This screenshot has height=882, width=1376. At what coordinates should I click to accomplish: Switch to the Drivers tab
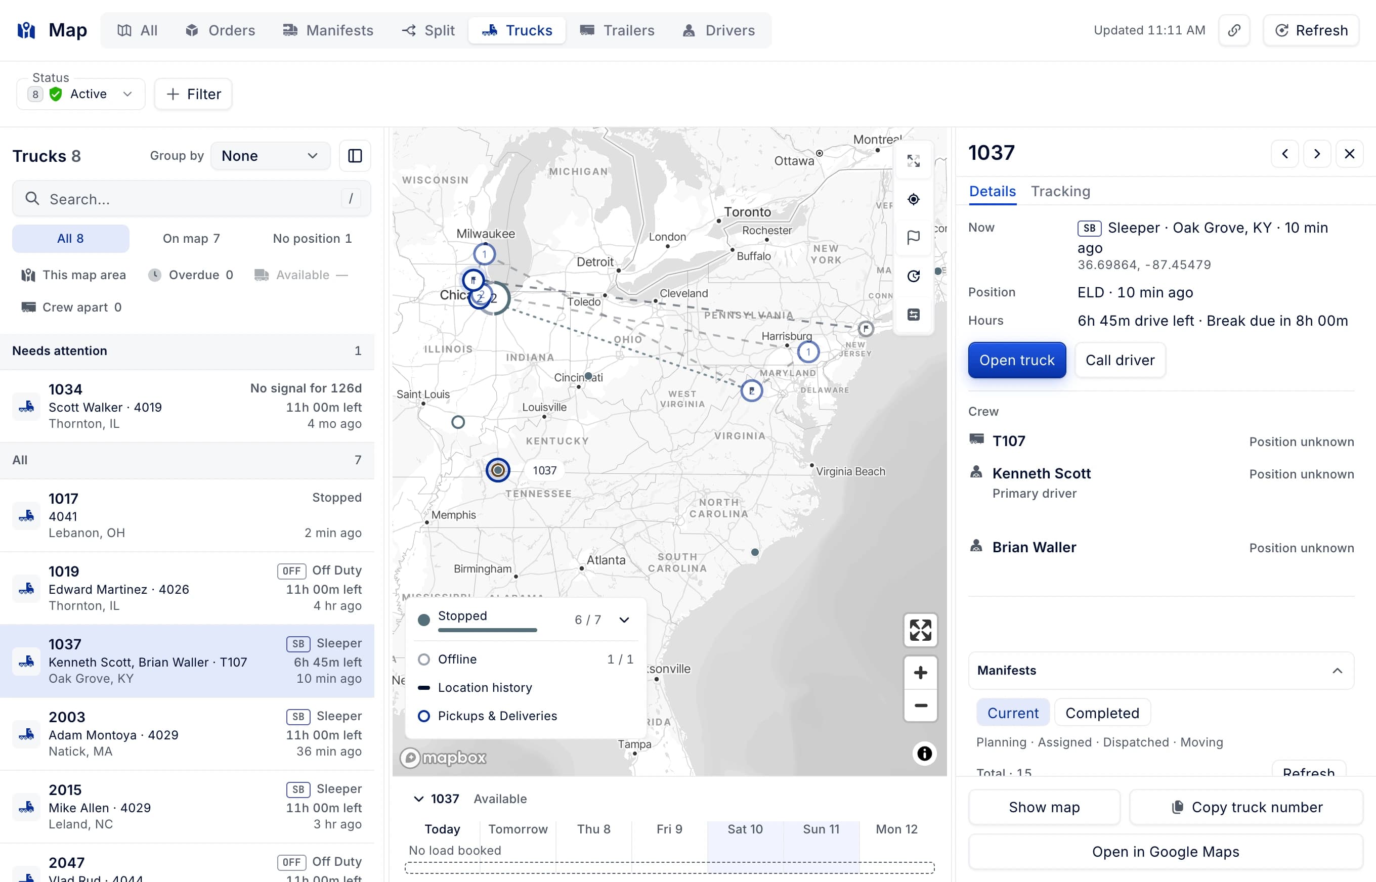718,30
